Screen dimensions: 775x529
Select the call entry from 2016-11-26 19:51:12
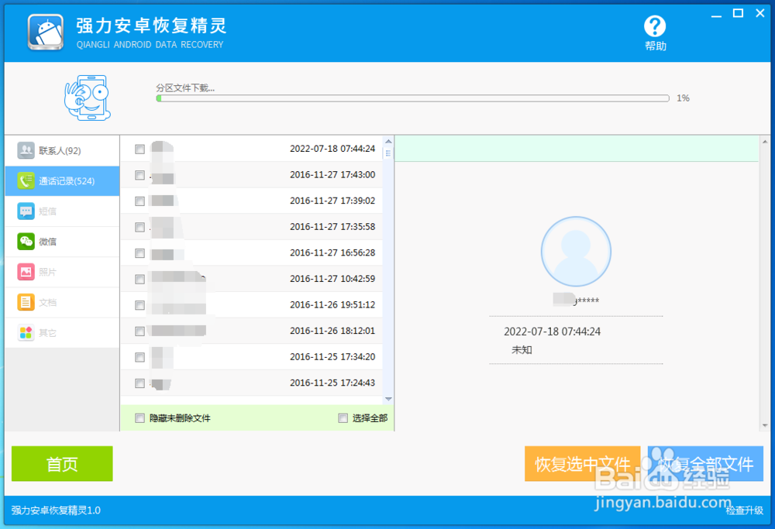[139, 304]
